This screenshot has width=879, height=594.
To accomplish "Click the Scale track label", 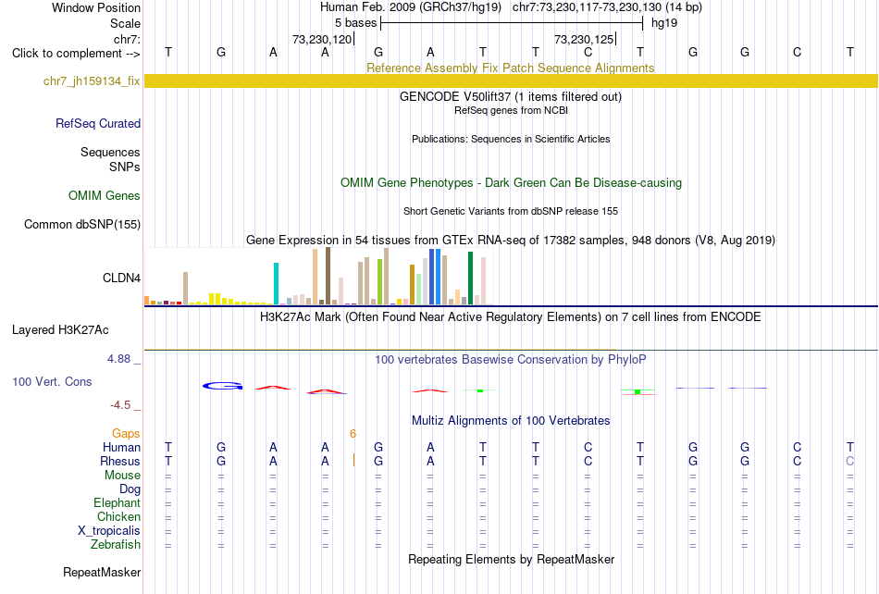I will [x=125, y=23].
